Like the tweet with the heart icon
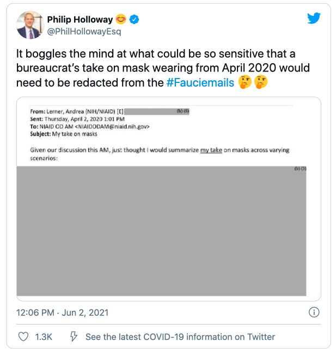 tap(23, 337)
